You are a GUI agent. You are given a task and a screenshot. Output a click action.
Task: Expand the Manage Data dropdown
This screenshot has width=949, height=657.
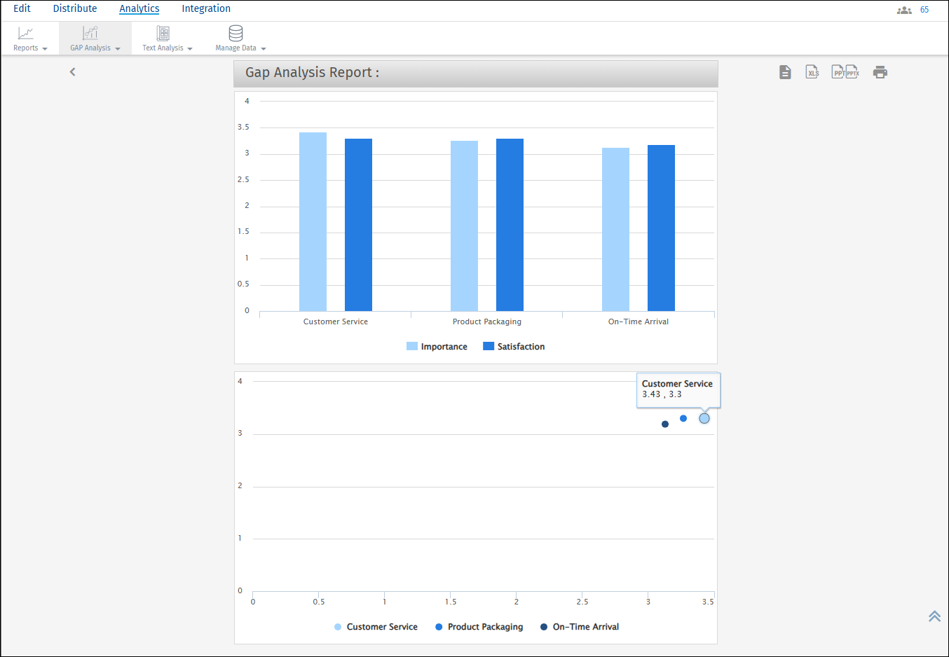tap(264, 49)
